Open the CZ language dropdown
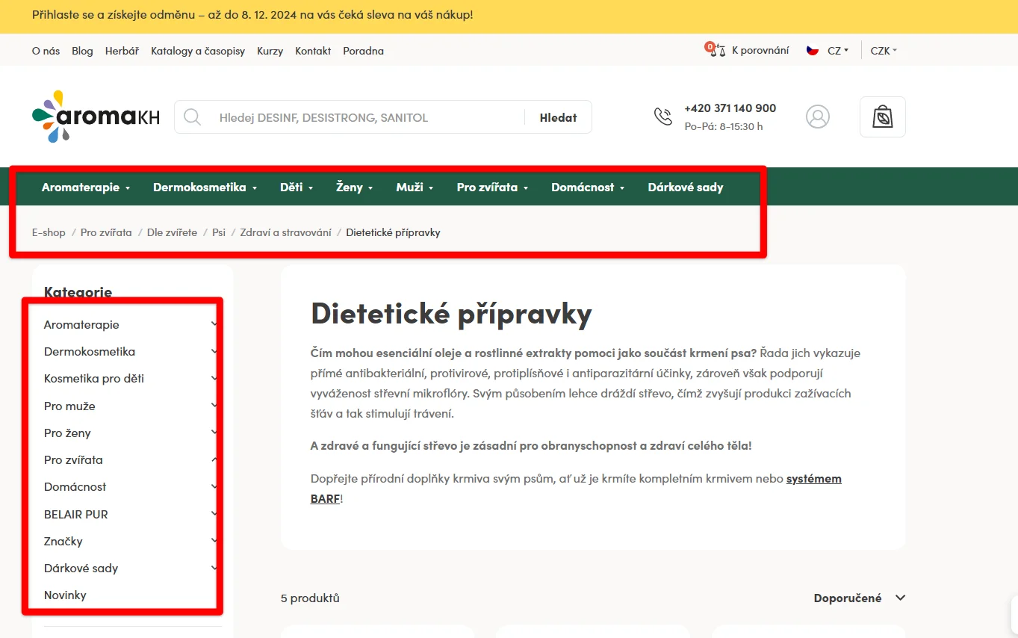This screenshot has height=638, width=1018. point(838,51)
